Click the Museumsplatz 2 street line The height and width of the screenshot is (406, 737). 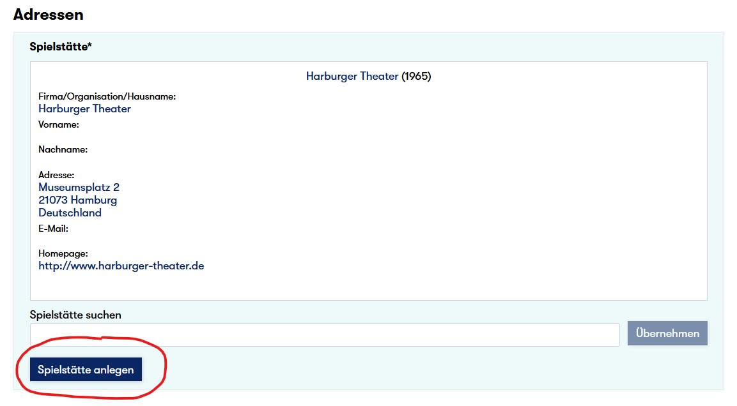point(79,187)
